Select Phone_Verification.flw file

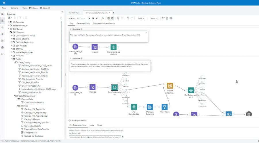pyautogui.click(x=31, y=92)
